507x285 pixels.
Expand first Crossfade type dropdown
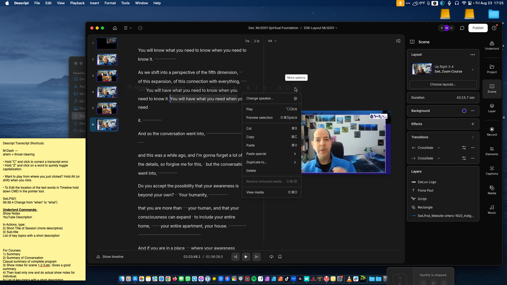(x=439, y=148)
